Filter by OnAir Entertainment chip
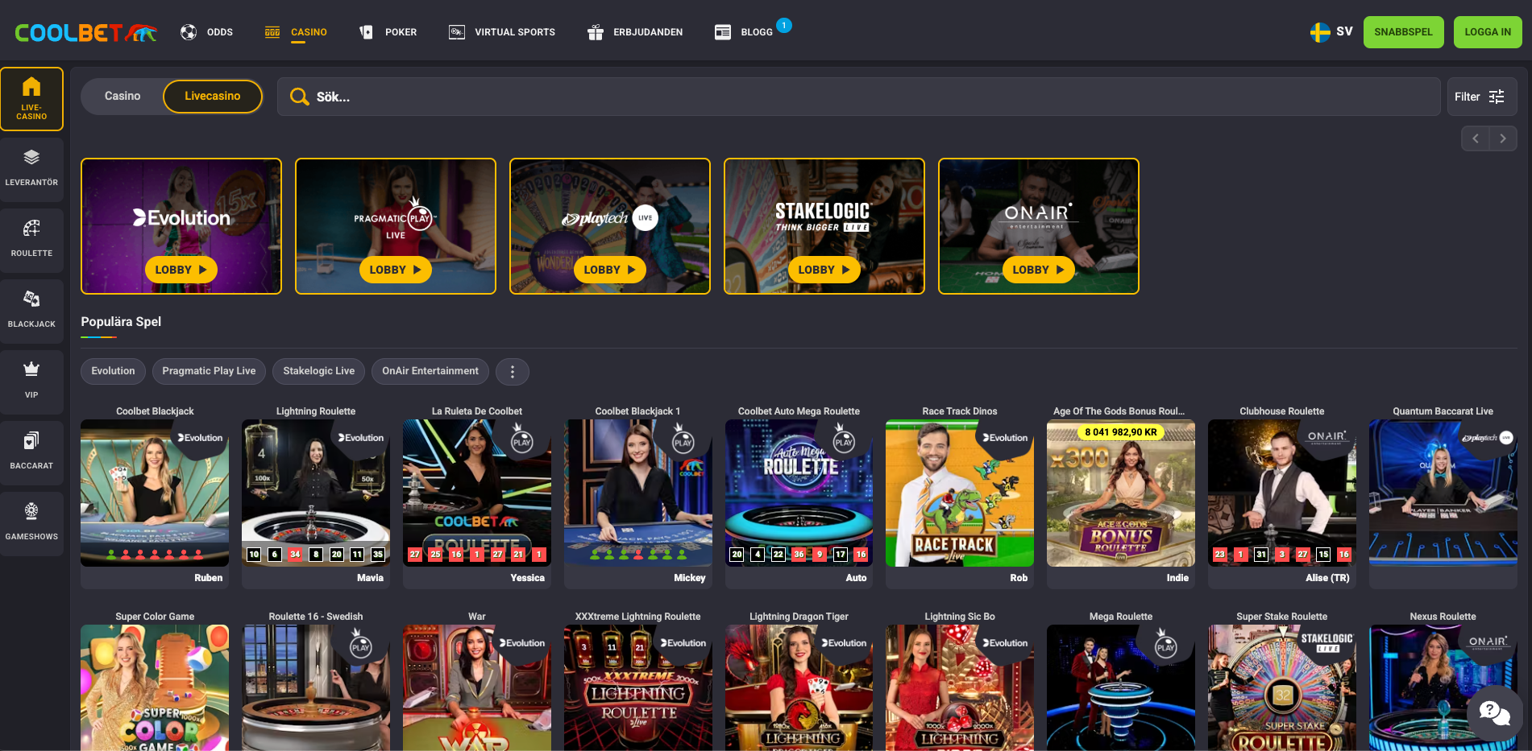Viewport: 1532px width, 751px height. (x=430, y=371)
